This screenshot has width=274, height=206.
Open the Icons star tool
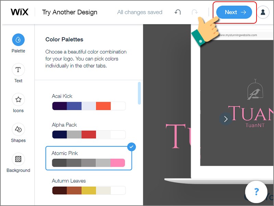click(18, 100)
